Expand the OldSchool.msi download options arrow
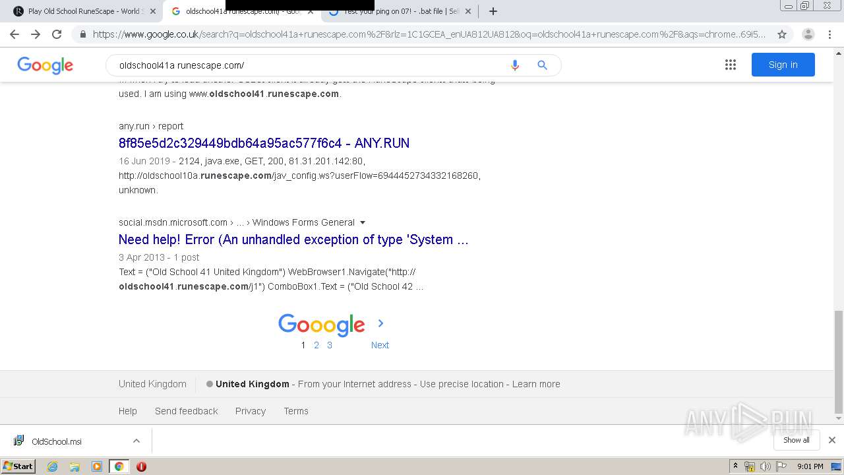 (x=136, y=441)
